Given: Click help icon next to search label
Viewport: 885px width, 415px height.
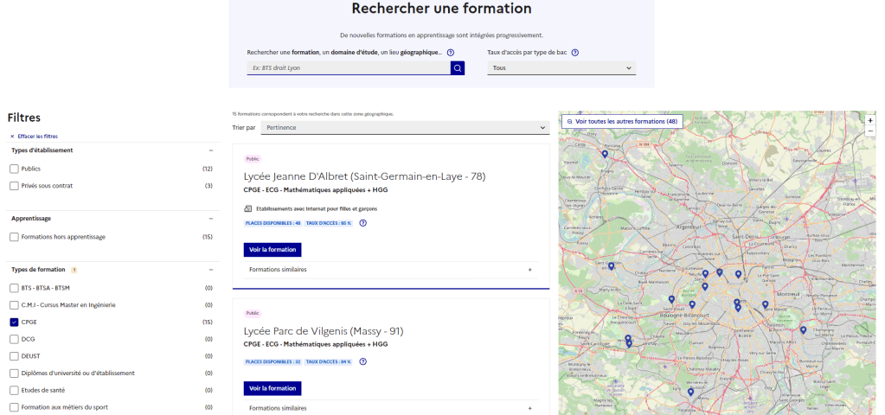Looking at the screenshot, I should [x=451, y=53].
